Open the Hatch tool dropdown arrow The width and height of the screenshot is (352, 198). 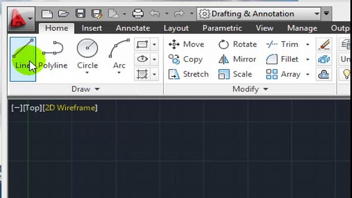154,74
